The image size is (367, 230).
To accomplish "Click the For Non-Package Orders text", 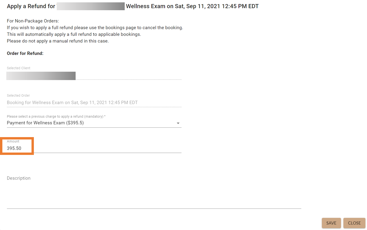I will (33, 21).
